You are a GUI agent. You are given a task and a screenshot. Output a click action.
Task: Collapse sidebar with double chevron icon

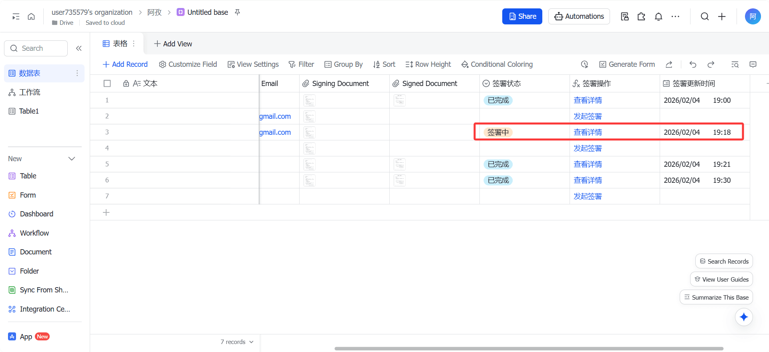79,48
